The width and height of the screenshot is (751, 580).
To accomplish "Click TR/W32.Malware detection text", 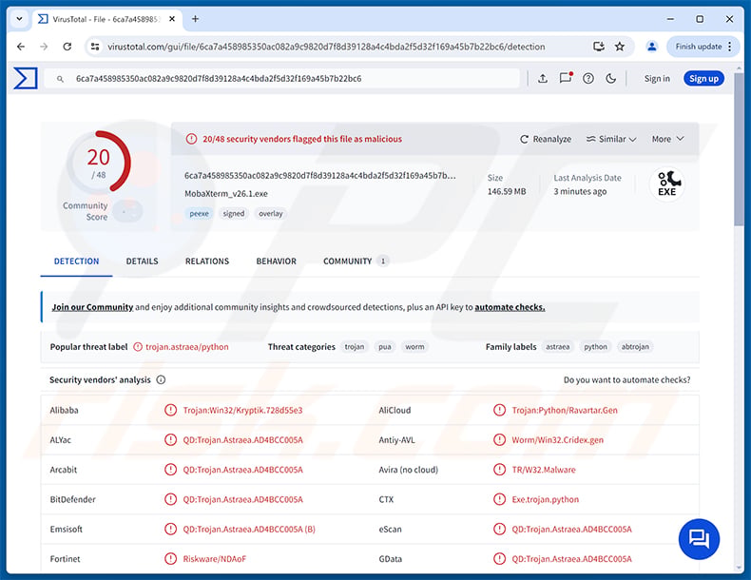I will 544,470.
